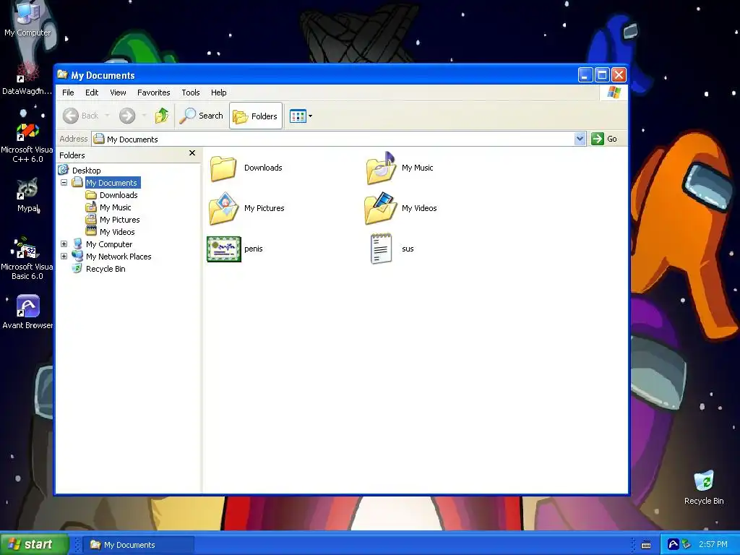Viewport: 740px width, 555px height.
Task: Select My Pictures in the folder tree
Action: [x=119, y=220]
